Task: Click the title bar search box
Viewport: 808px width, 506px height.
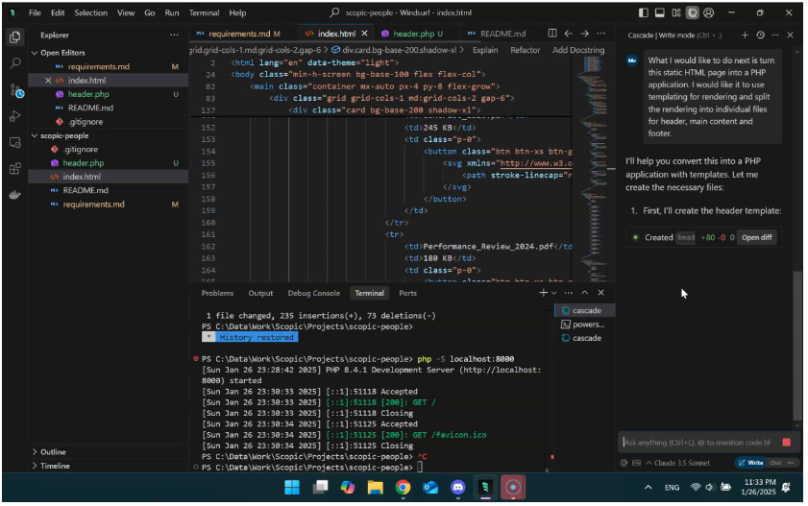Action: (x=401, y=12)
